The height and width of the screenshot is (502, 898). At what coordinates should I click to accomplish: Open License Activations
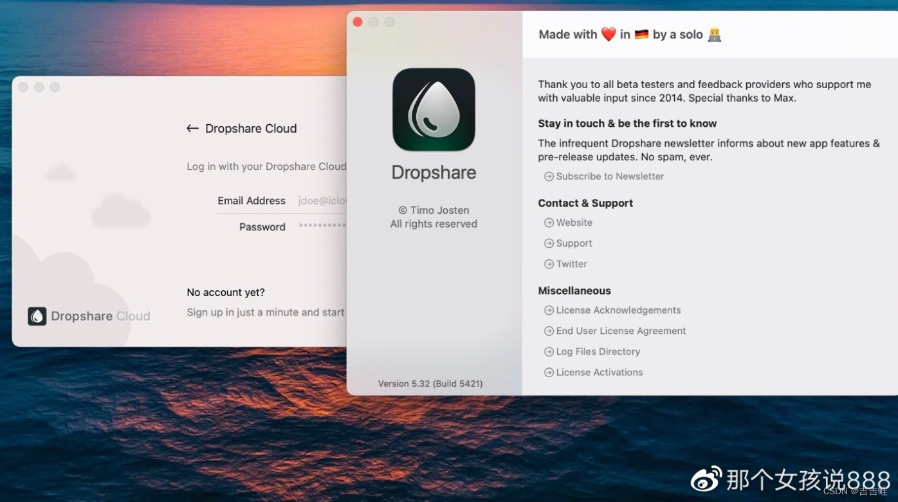click(x=600, y=372)
